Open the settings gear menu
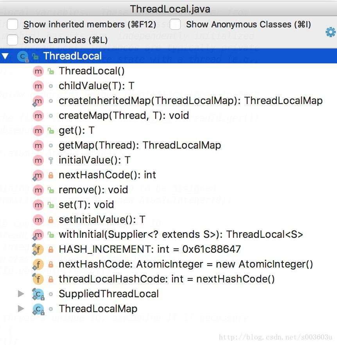337x345 pixels. click(330, 32)
